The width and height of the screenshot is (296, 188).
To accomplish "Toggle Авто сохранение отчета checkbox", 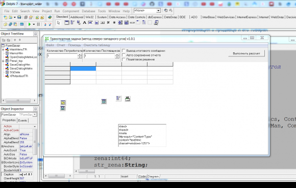I will tap(124, 55).
